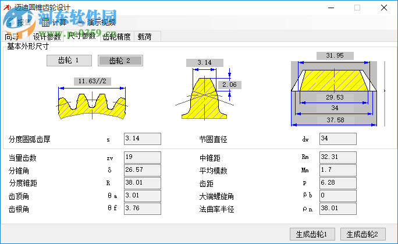Switch to the 设计参数 tab
Image resolution: width=398 pixels, height=244 pixels.
point(47,37)
